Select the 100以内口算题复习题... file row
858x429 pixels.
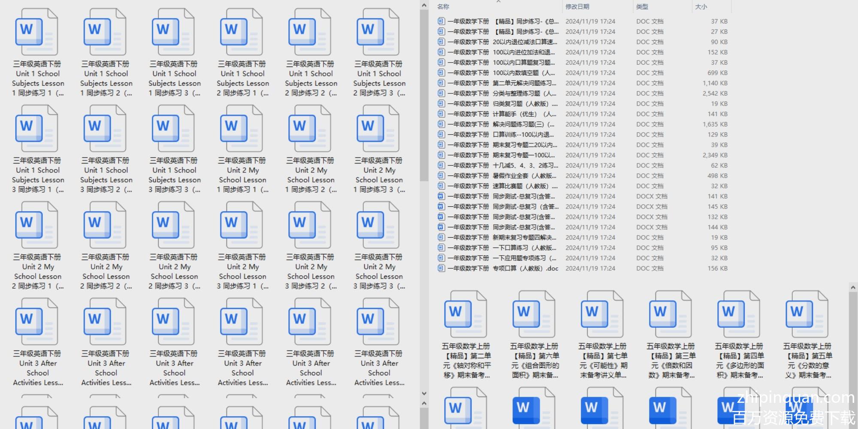point(583,63)
